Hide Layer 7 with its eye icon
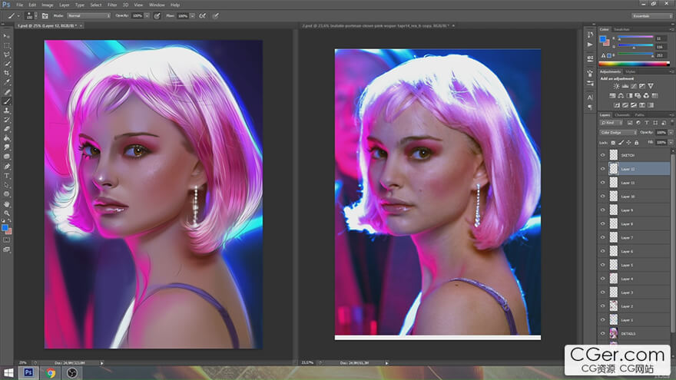The height and width of the screenshot is (380, 676). 603,237
